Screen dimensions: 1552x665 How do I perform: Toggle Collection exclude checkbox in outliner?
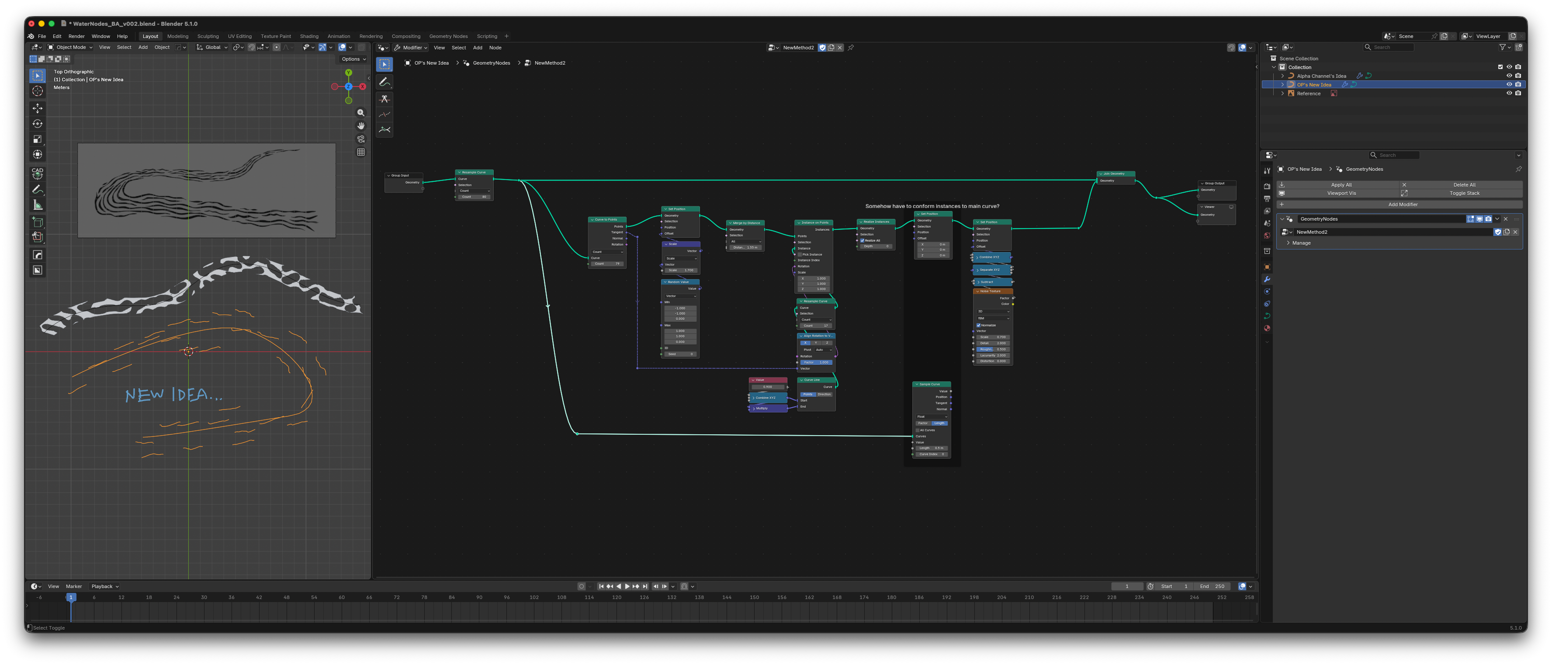coord(1500,67)
